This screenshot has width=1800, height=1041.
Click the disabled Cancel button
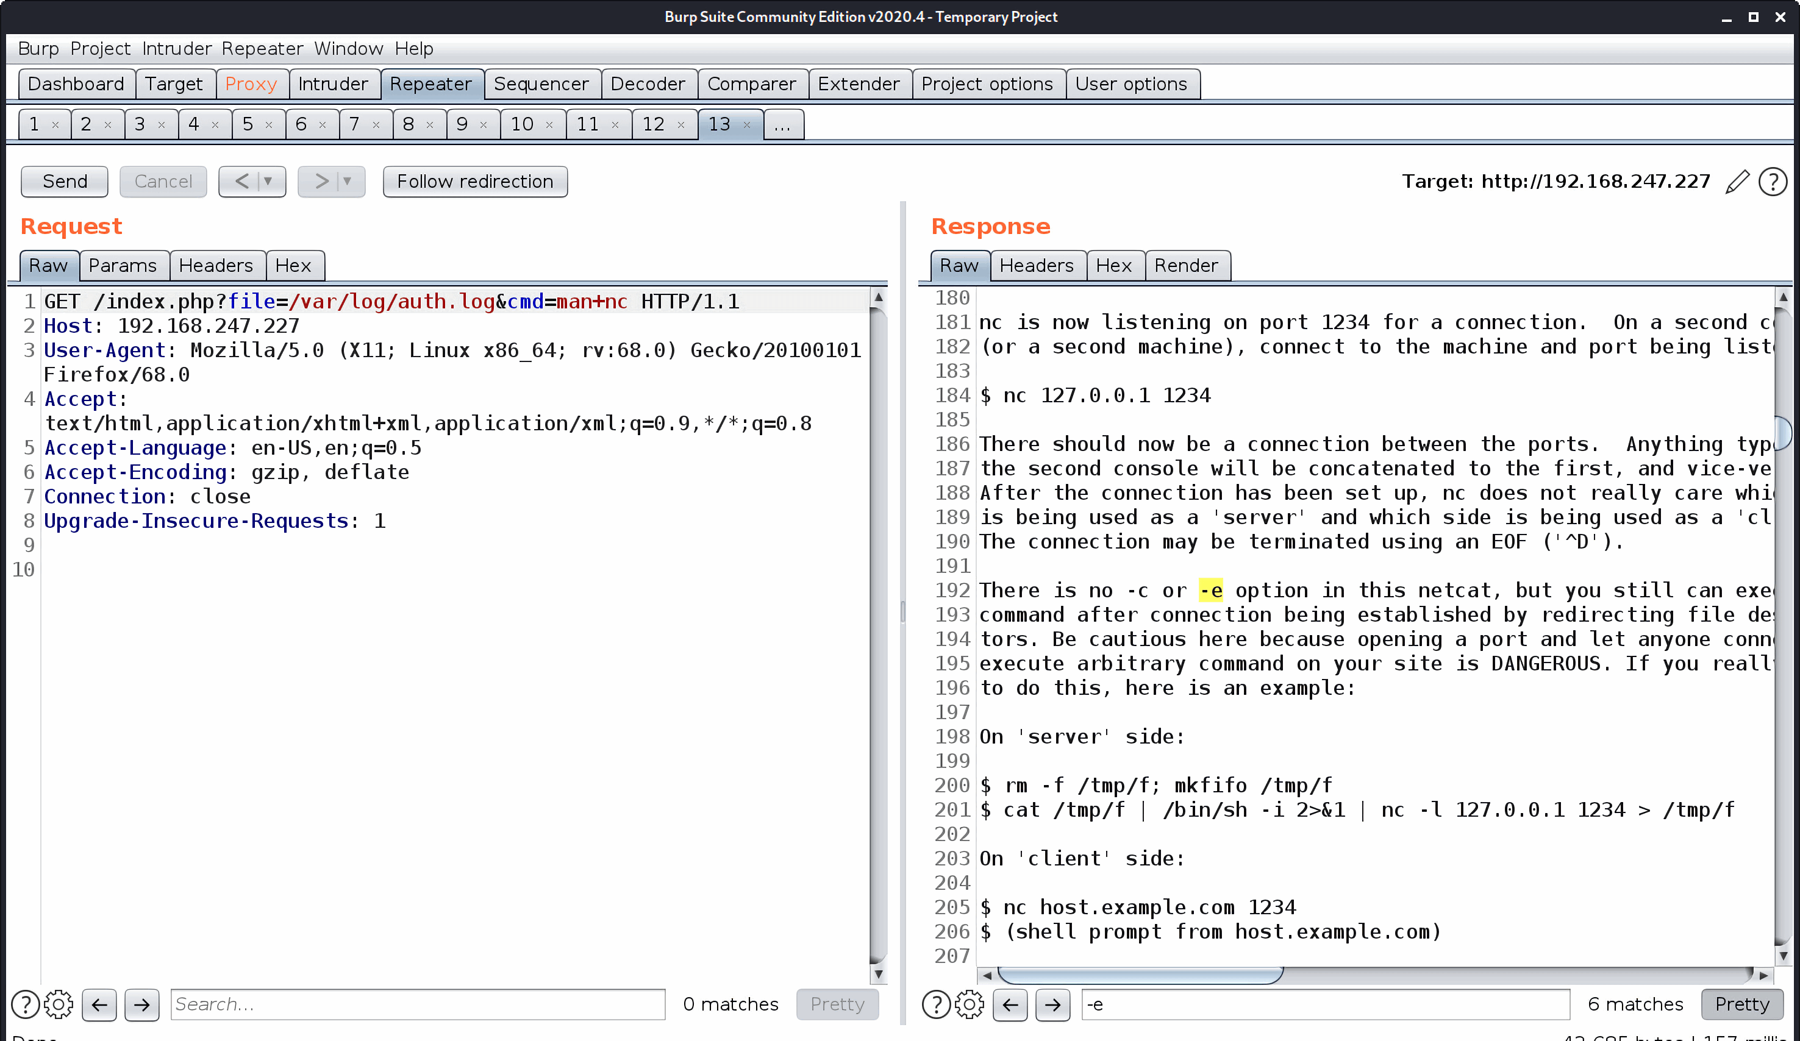(163, 182)
